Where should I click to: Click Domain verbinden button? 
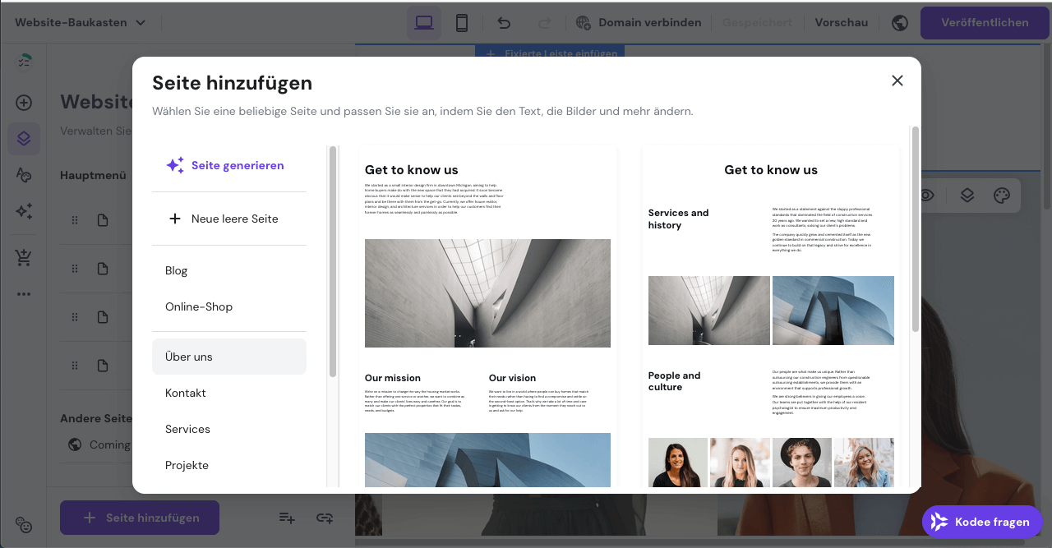pos(639,22)
